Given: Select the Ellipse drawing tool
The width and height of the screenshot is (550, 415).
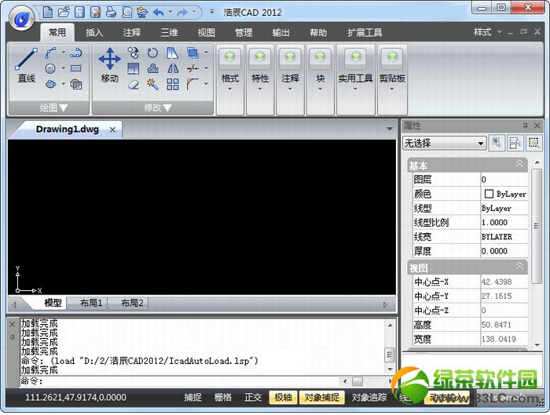Looking at the screenshot, I should 51,84.
